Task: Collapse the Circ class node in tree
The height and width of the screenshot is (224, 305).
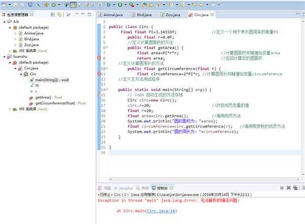Action: pyautogui.click(x=21, y=74)
